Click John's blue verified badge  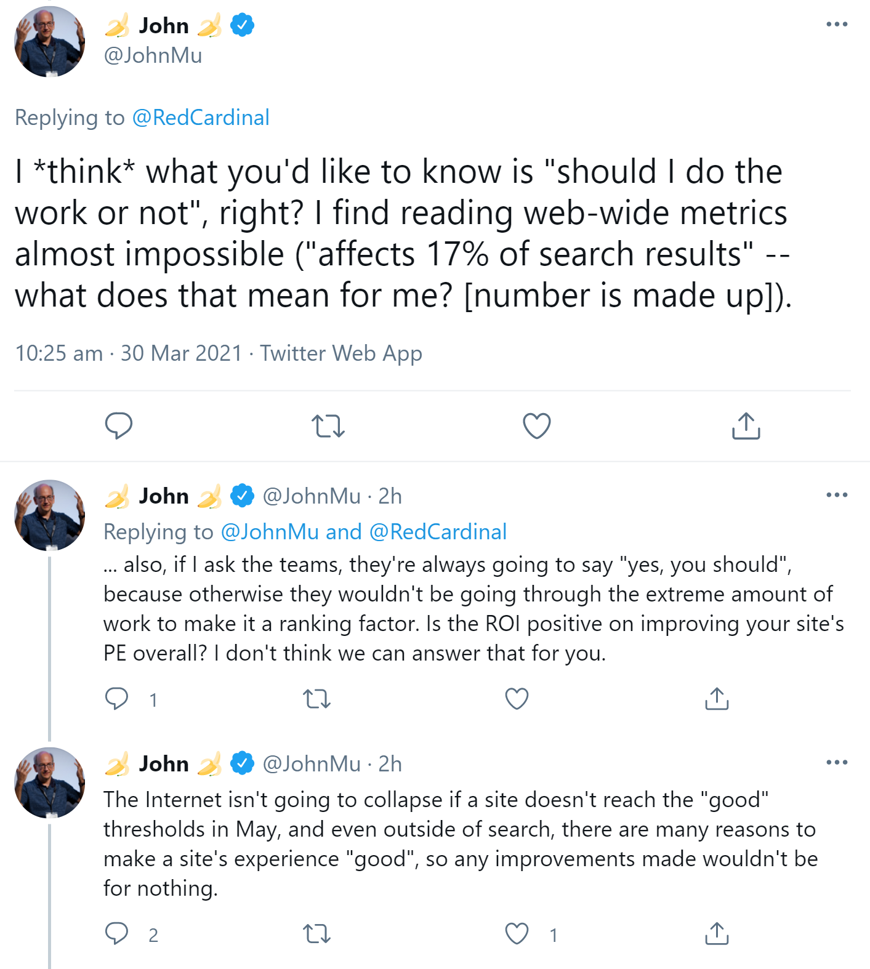tap(243, 25)
